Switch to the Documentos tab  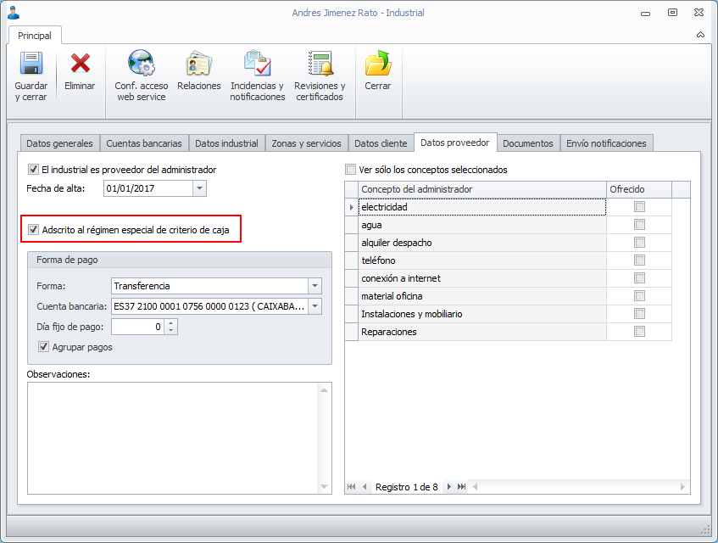tap(527, 143)
